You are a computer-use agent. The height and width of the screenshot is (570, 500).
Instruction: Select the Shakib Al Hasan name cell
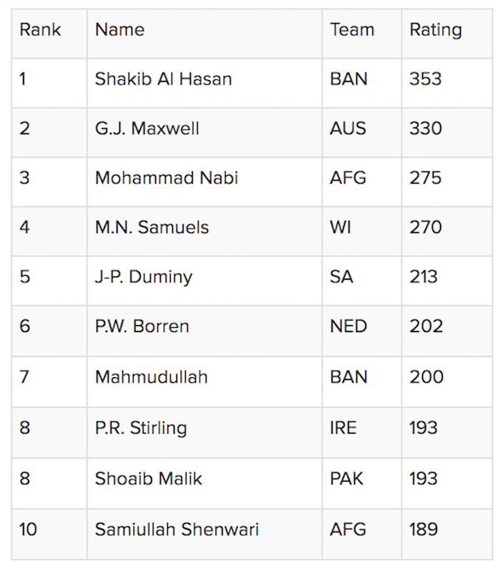coord(163,79)
